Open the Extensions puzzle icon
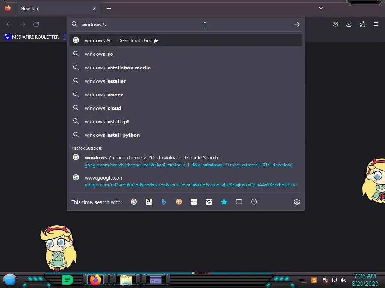 (x=362, y=24)
